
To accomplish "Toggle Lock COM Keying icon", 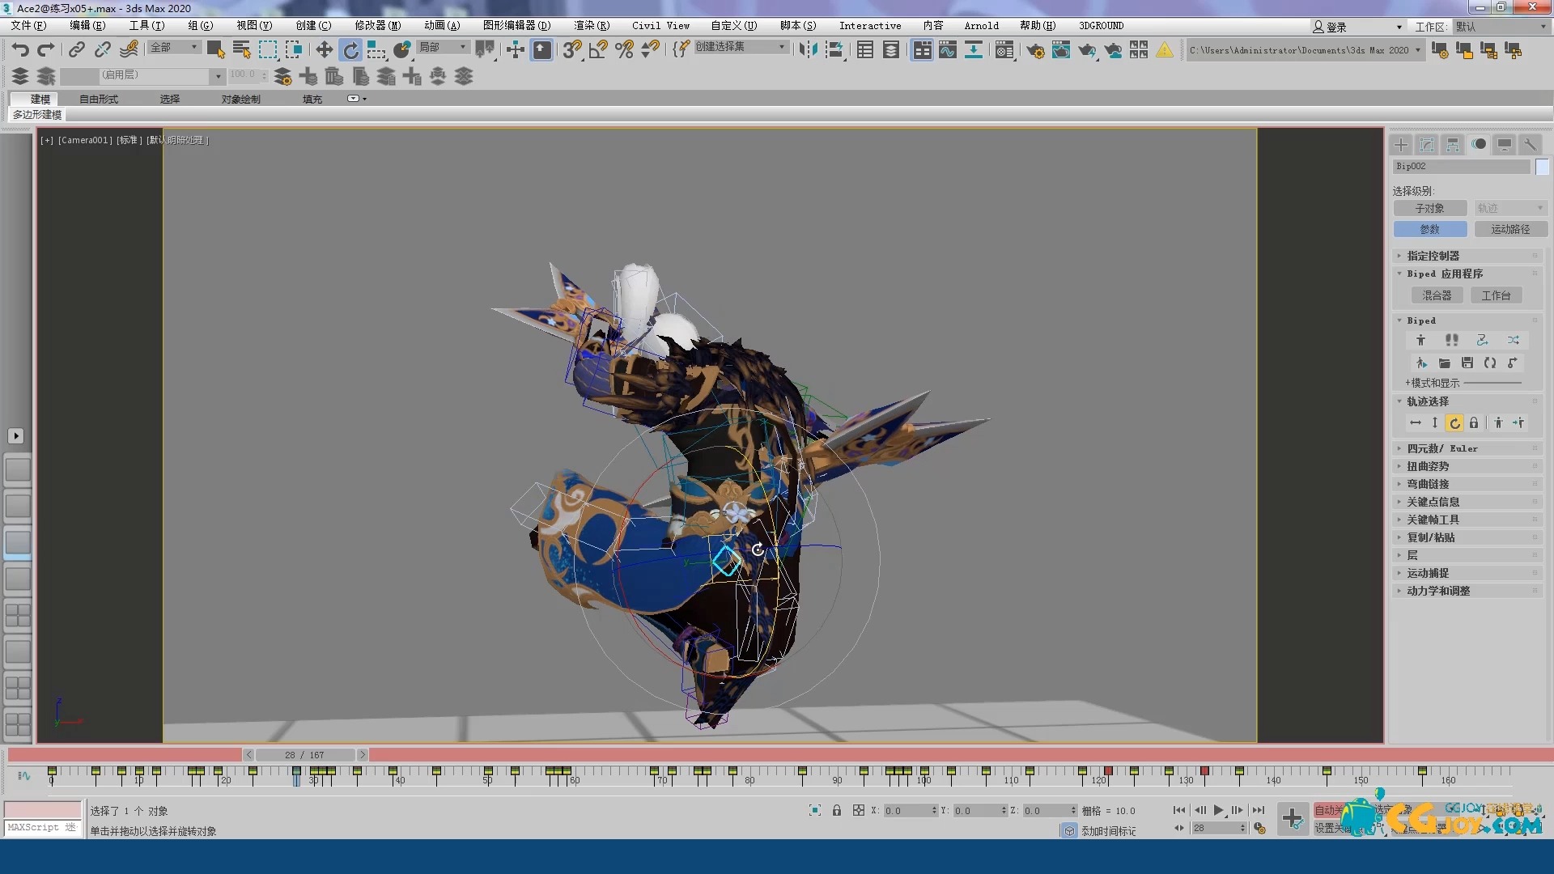I will tap(1474, 423).
